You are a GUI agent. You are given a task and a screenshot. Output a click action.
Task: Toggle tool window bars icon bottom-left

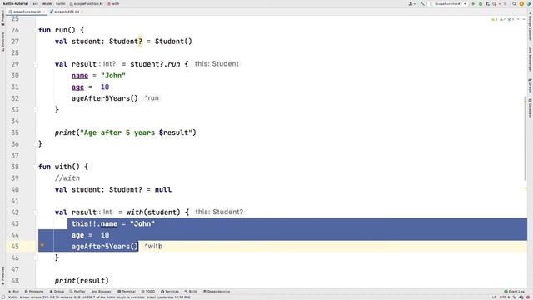pyautogui.click(x=2, y=297)
